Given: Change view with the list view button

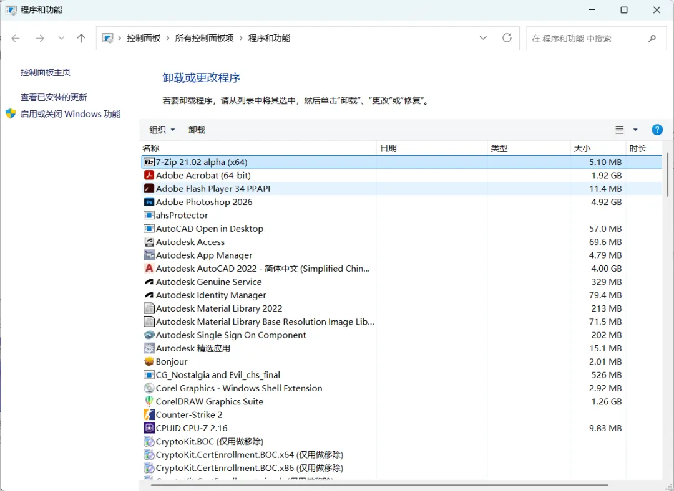Looking at the screenshot, I should pyautogui.click(x=620, y=130).
